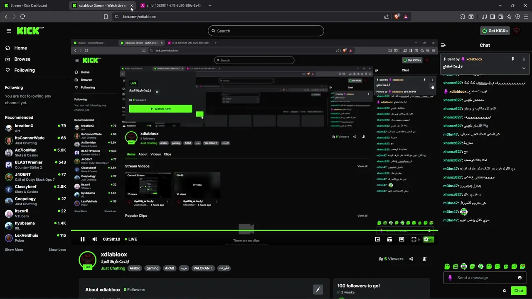532x299 pixels.
Task: Open the viewers list by 5 Viewers
Action: pos(391,259)
